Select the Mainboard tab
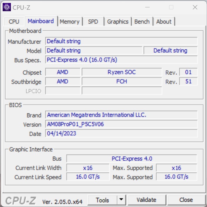This screenshot has height=207, width=207. point(41,21)
